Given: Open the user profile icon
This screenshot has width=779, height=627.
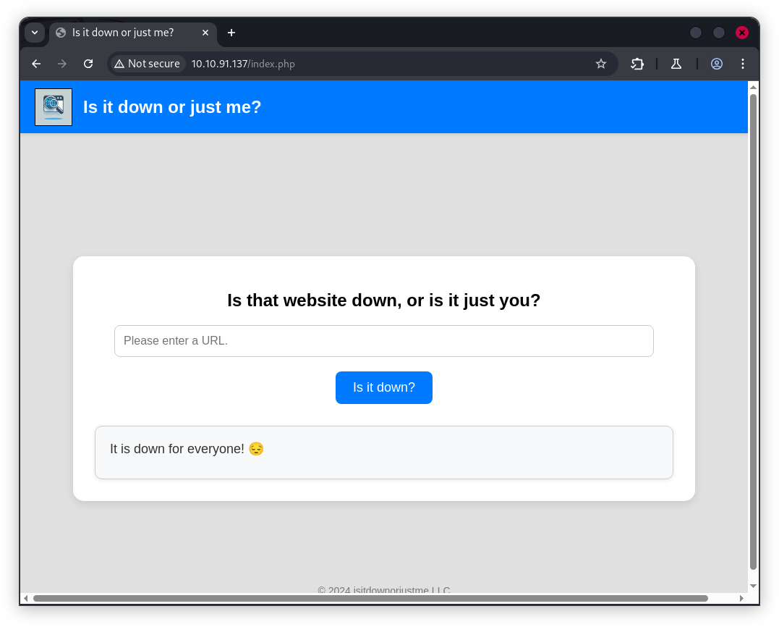Looking at the screenshot, I should point(717,64).
